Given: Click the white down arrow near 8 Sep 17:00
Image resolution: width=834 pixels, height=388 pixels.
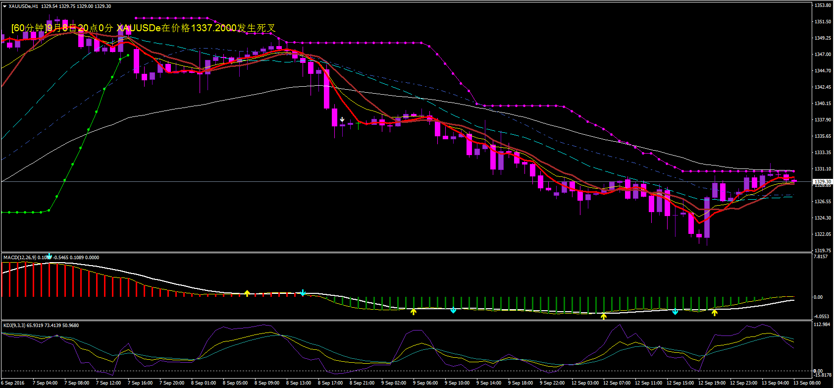Looking at the screenshot, I should (x=342, y=119).
